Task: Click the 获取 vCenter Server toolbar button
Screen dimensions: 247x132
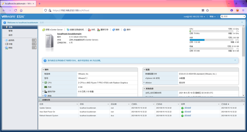Action: tap(52, 30)
